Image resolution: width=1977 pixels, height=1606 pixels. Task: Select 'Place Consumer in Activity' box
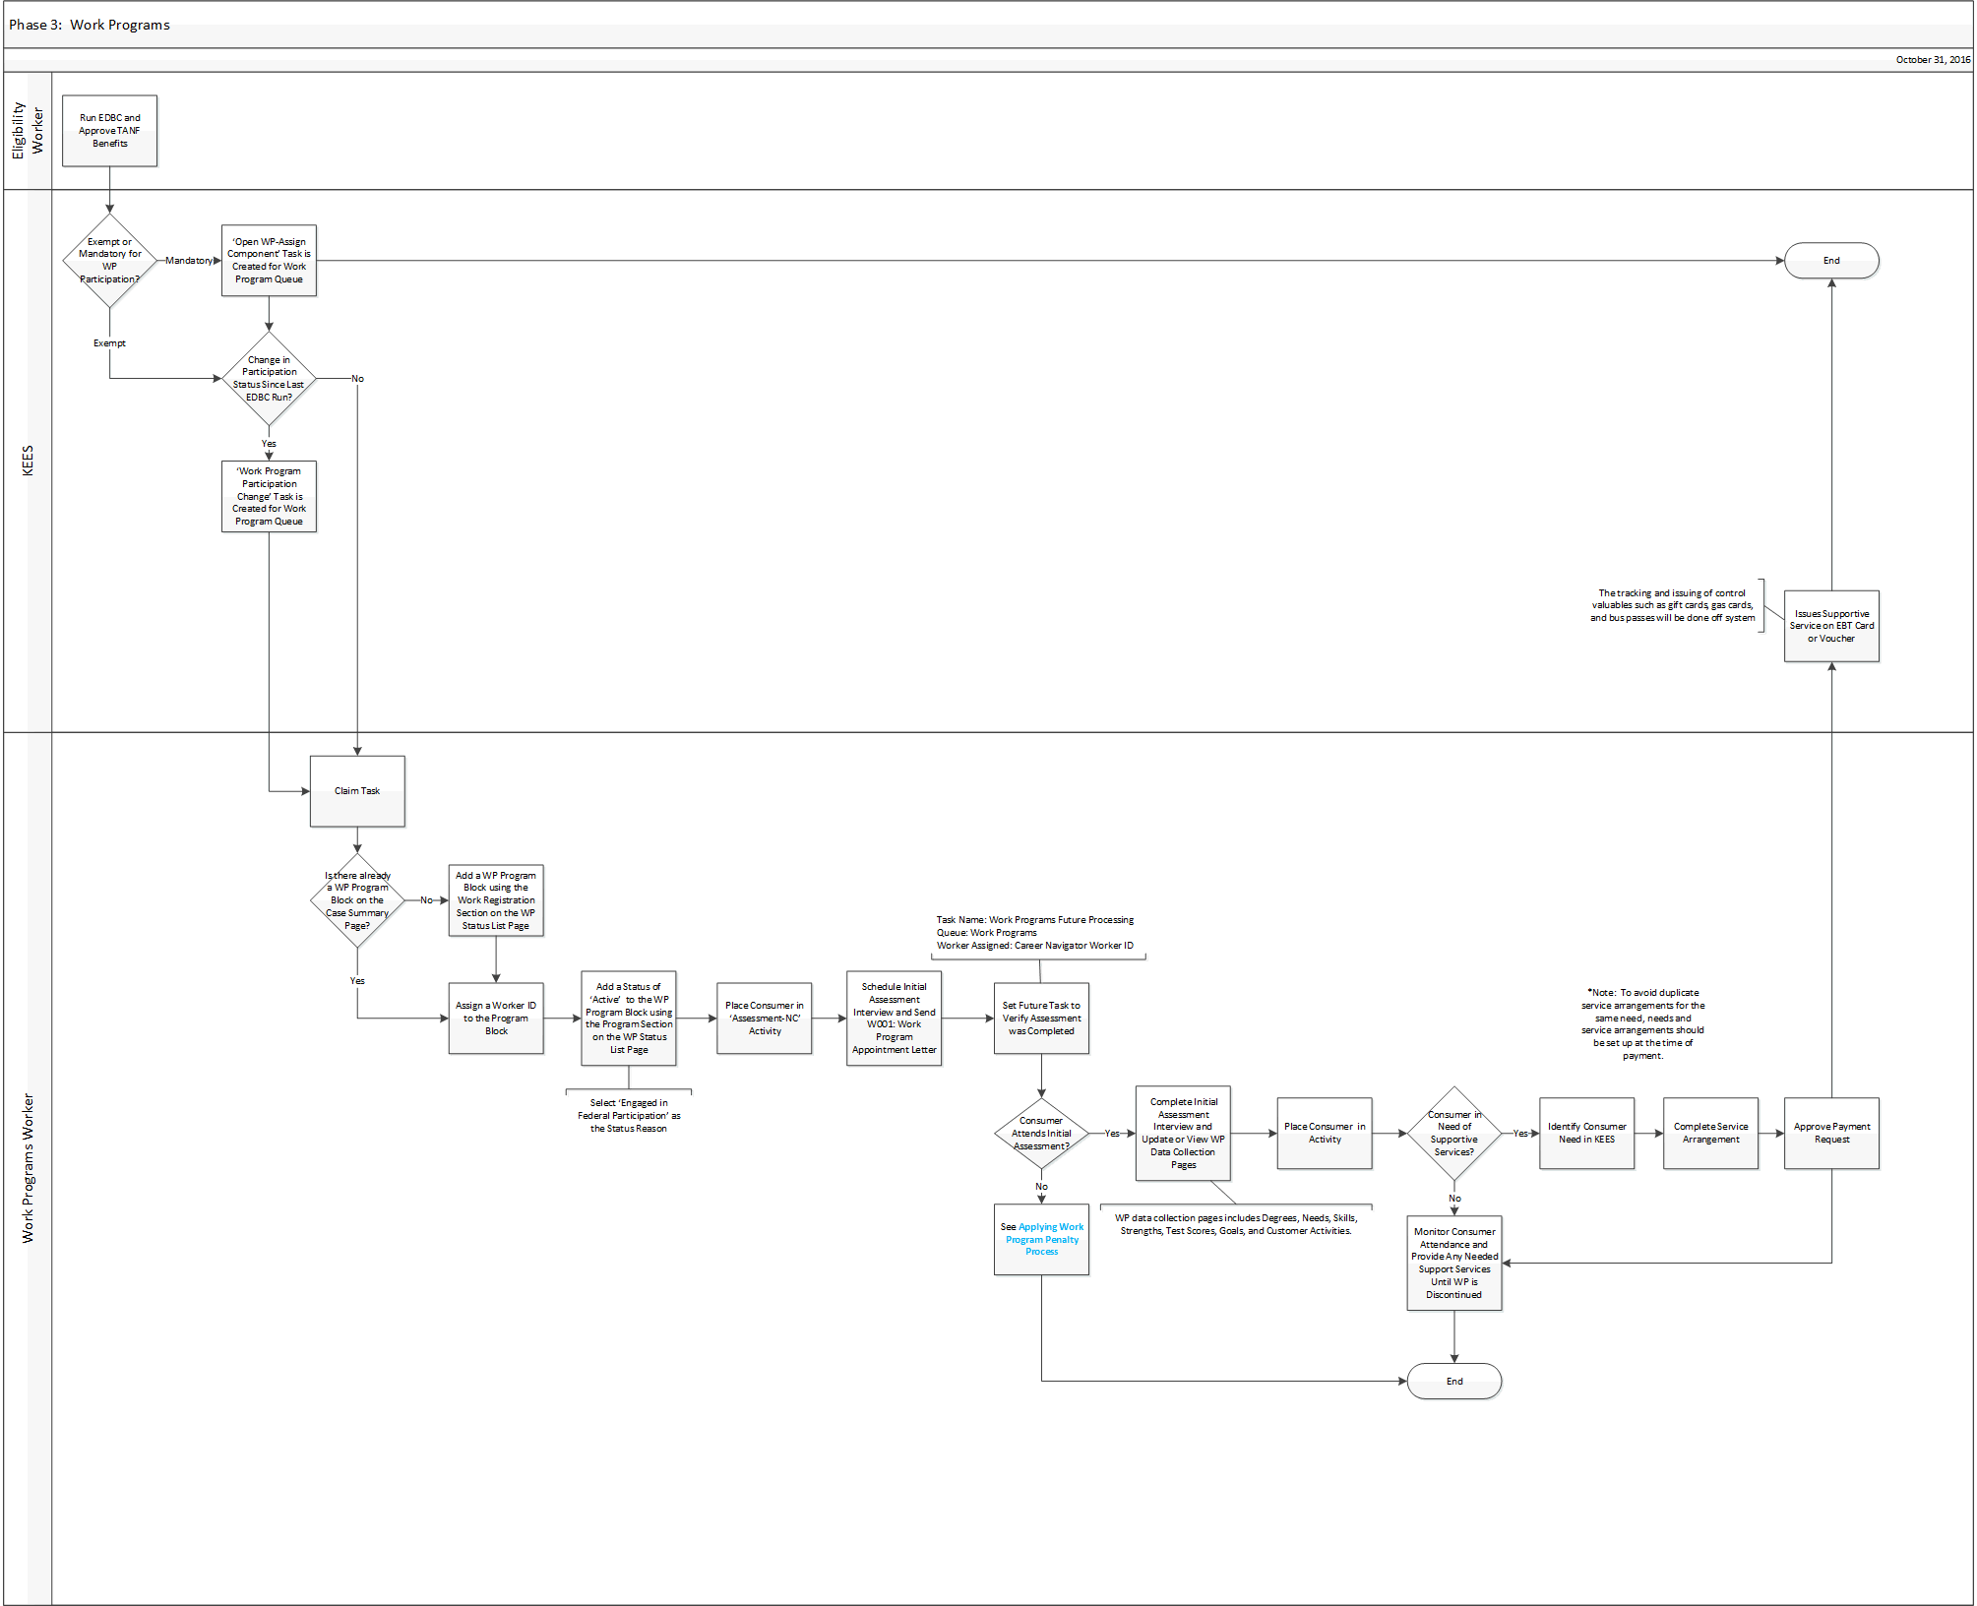click(1325, 1134)
